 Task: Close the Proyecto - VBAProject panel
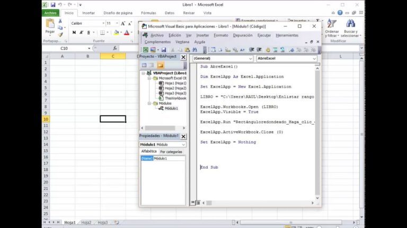tap(183, 57)
